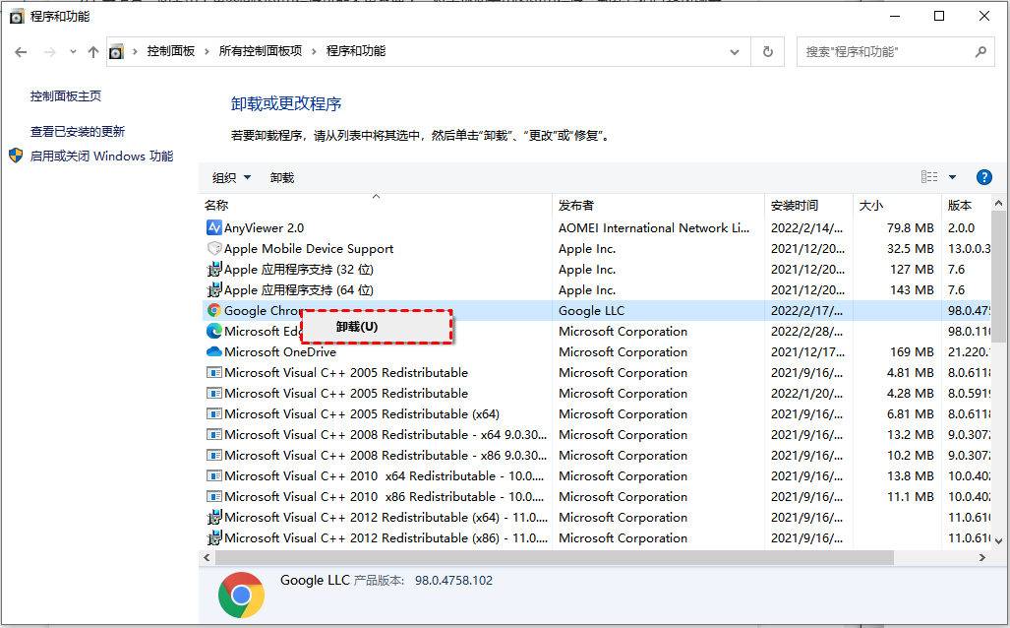Click the AnyViewer 2.0 program icon
Image resolution: width=1010 pixels, height=628 pixels.
[214, 227]
